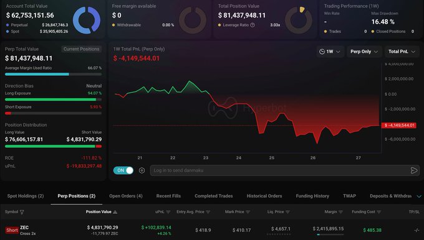
Task: Click the ZEC symbol name
Action: click(24, 228)
